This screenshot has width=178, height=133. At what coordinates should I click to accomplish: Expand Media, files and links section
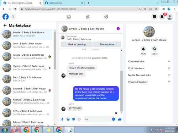(149, 75)
